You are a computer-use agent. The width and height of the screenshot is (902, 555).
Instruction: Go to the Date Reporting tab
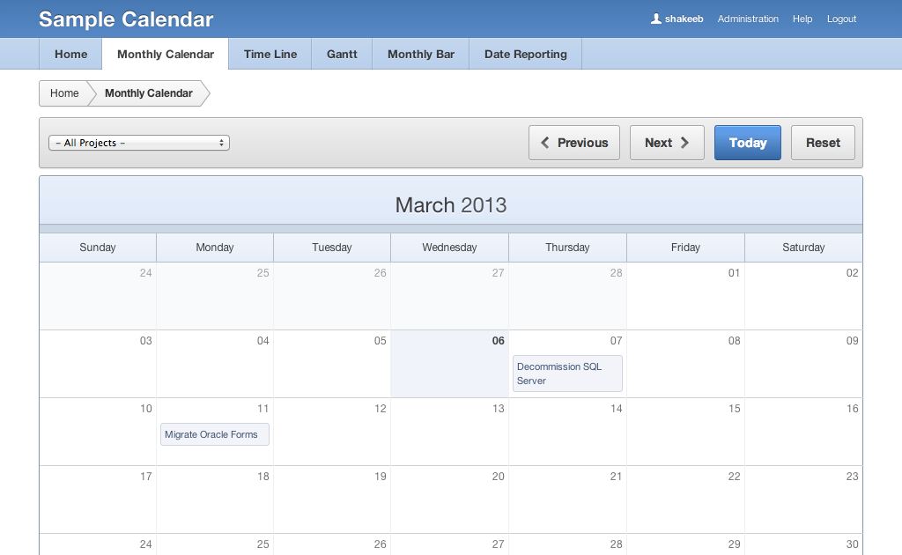(x=526, y=54)
